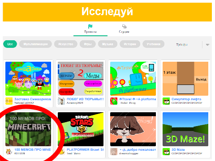215x161 pixels.
Task: Filter projects by Игры
Action: coord(88,44)
